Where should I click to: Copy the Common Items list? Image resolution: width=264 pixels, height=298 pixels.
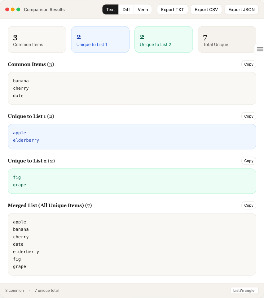(249, 64)
